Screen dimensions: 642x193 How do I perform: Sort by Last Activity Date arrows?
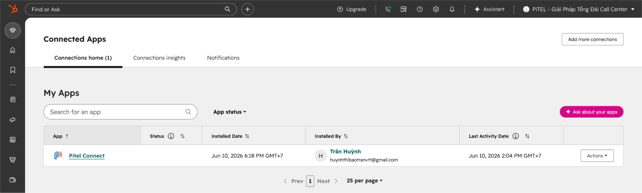pos(527,136)
